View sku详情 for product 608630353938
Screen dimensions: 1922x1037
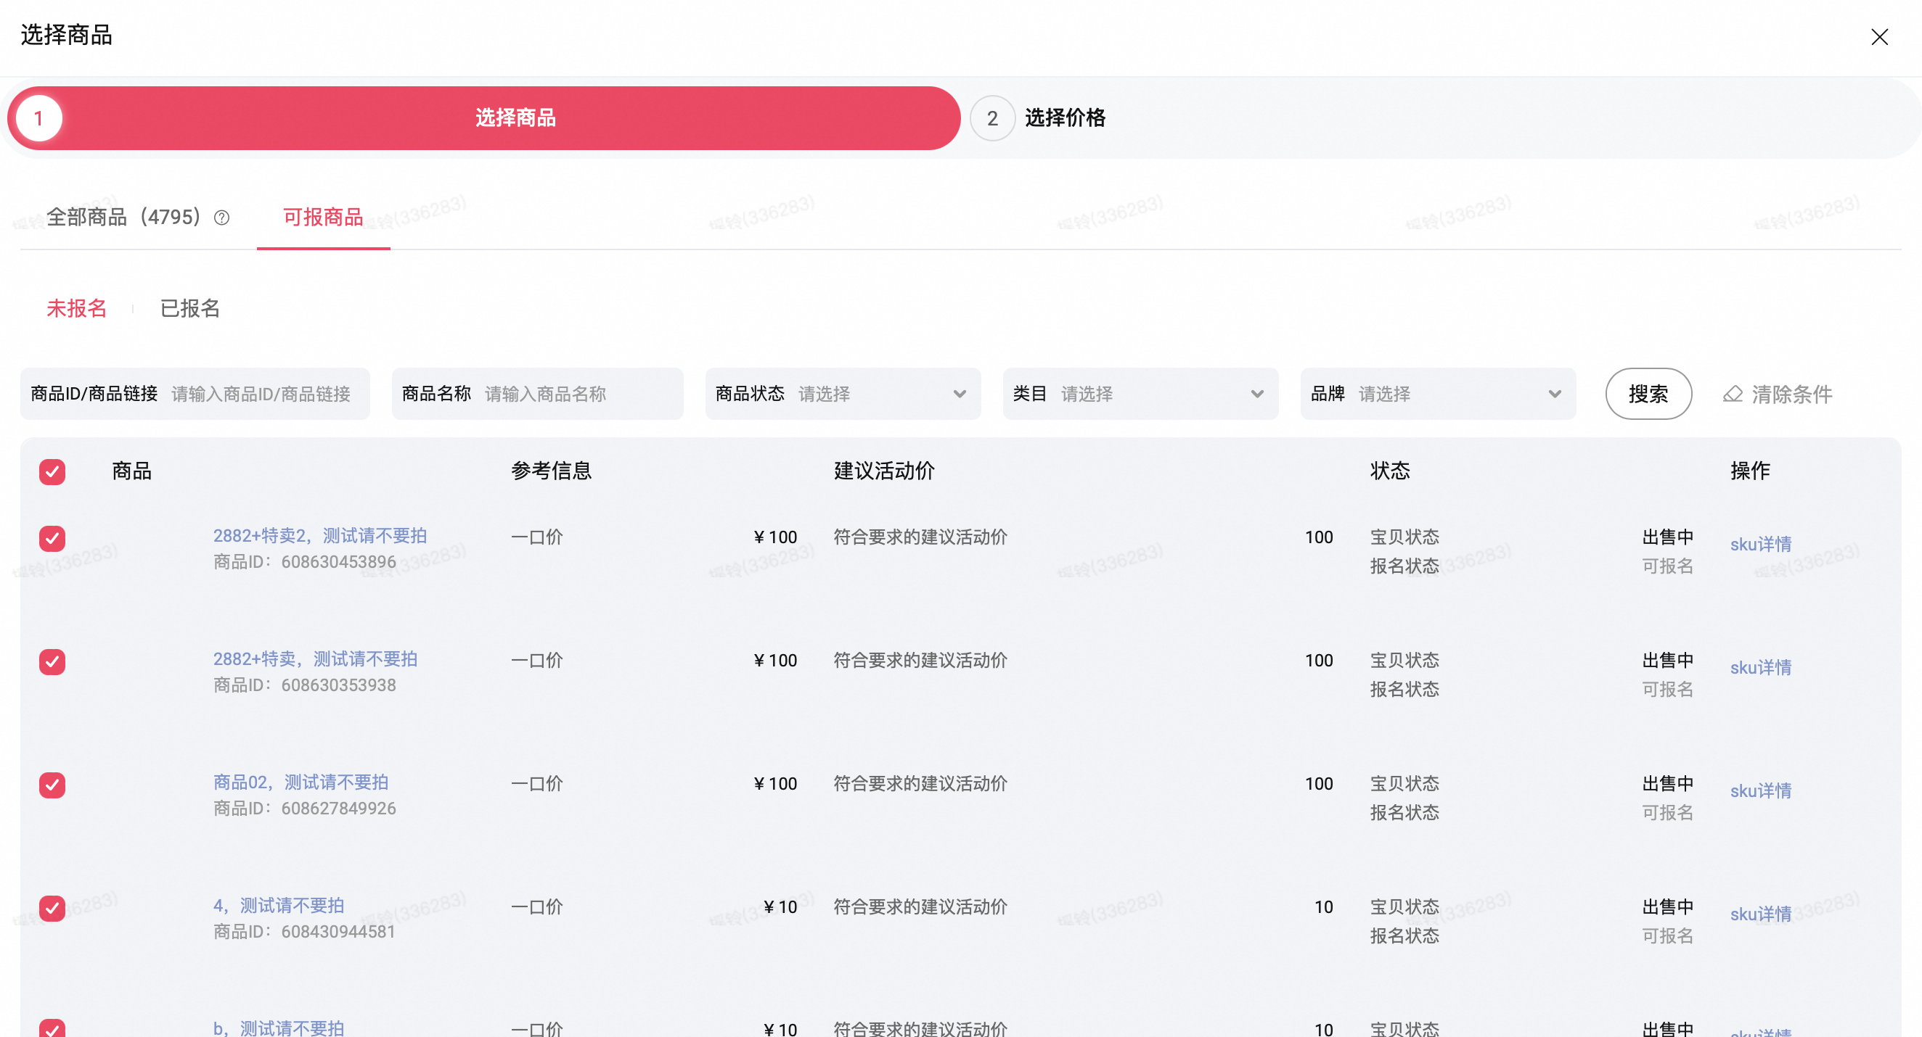tap(1760, 667)
